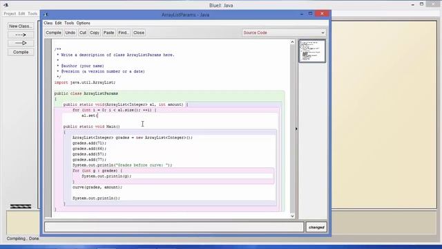Click the Undo toolbar button
Viewport: 442px width, 249px height.
(70, 33)
